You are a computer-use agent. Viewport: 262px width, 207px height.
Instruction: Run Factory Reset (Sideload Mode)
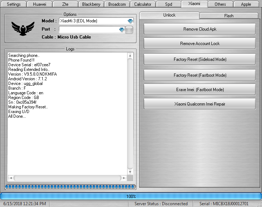[200, 59]
